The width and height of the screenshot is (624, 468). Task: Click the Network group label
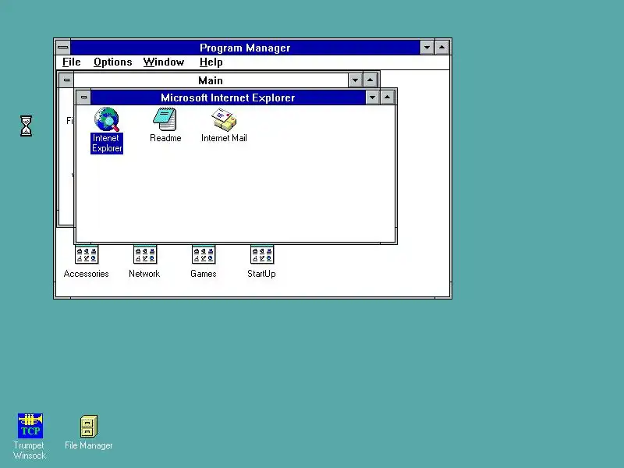point(144,274)
